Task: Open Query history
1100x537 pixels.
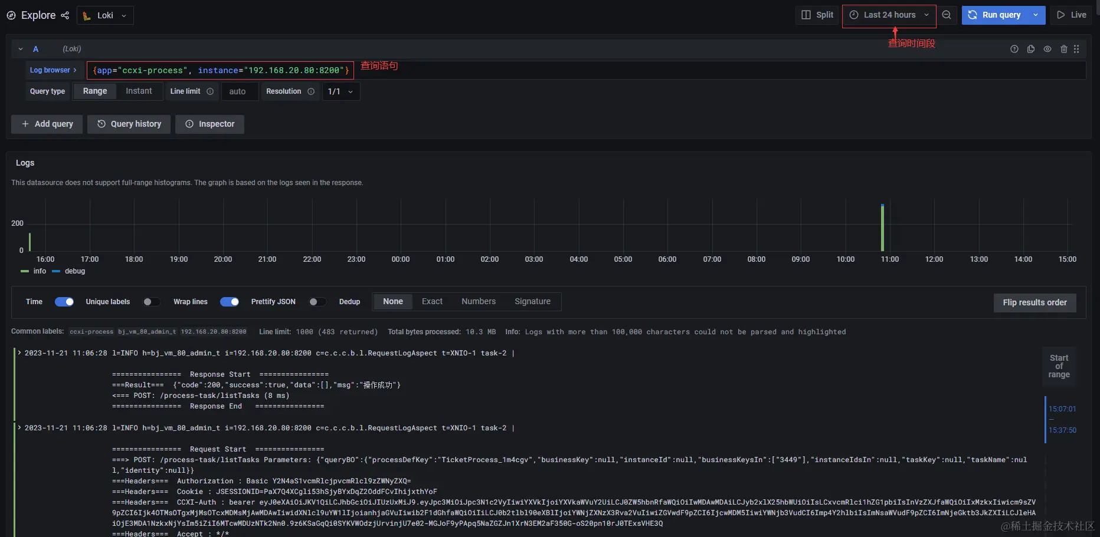Action: click(x=129, y=124)
